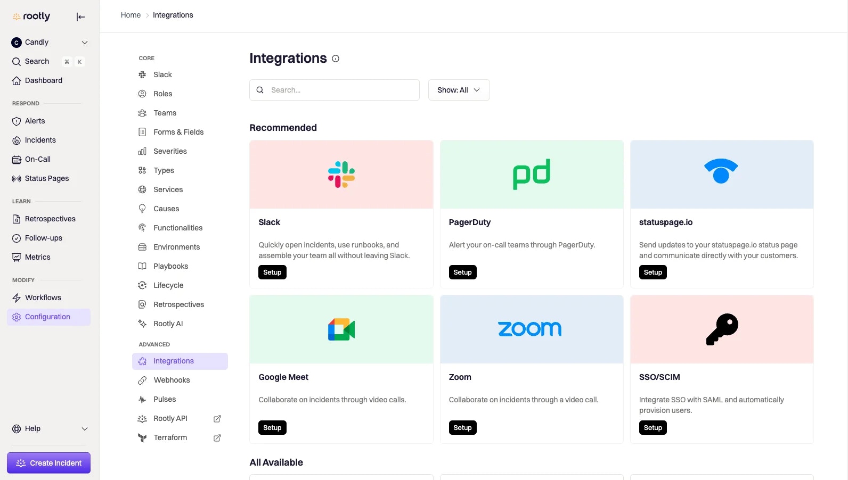
Task: Open Terraform external link icon
Action: click(217, 438)
